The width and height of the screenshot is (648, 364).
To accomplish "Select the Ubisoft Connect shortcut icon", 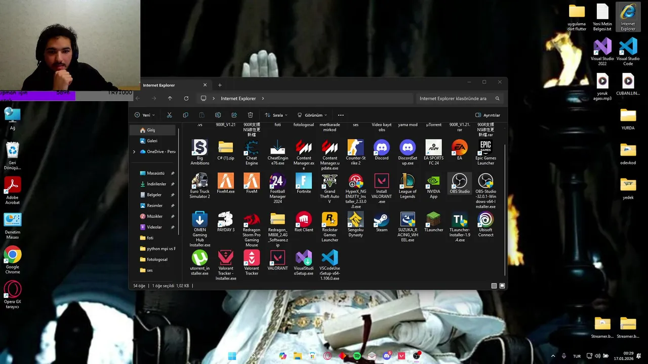I will [x=485, y=219].
